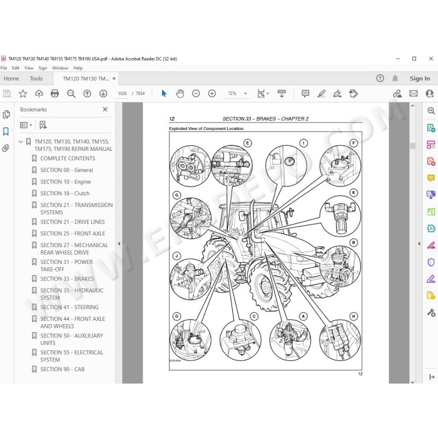
Task: Go to next page arrow
Action: [103, 94]
